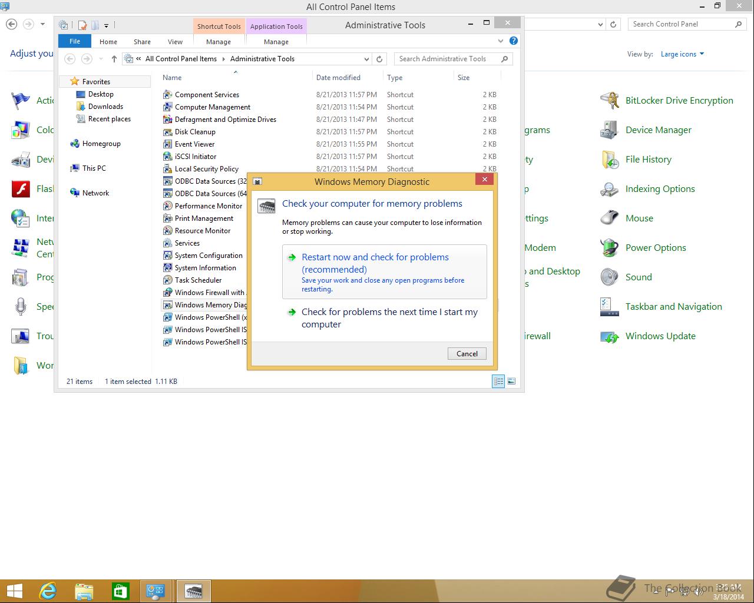Open File Explorer from the taskbar

pos(84,591)
